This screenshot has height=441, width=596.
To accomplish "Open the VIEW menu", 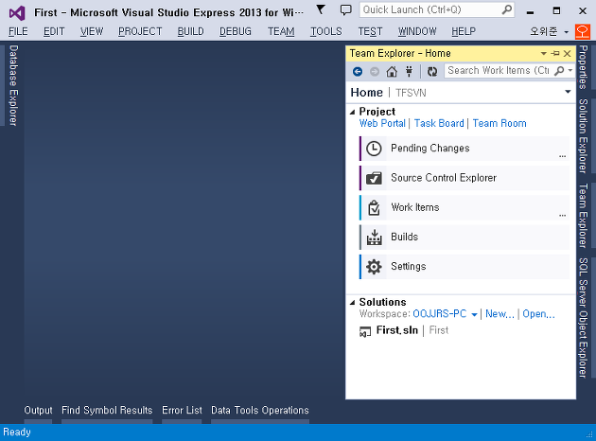I will click(x=92, y=31).
